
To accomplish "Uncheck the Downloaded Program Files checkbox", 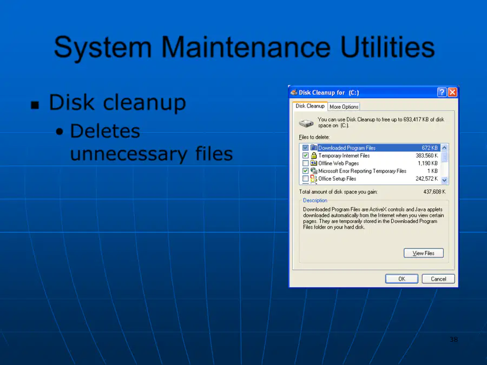I will click(305, 148).
